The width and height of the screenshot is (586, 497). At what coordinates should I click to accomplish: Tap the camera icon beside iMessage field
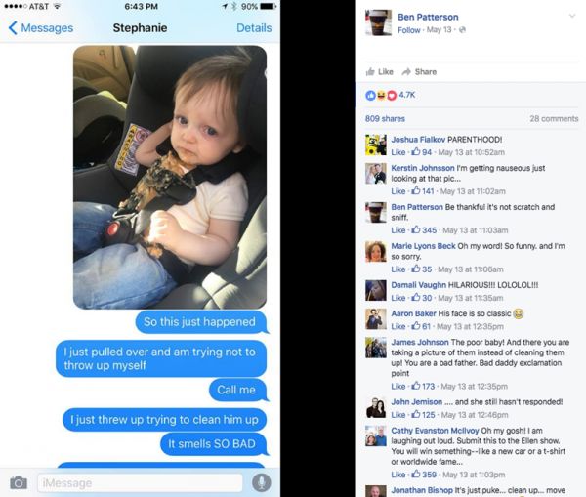pos(19,482)
